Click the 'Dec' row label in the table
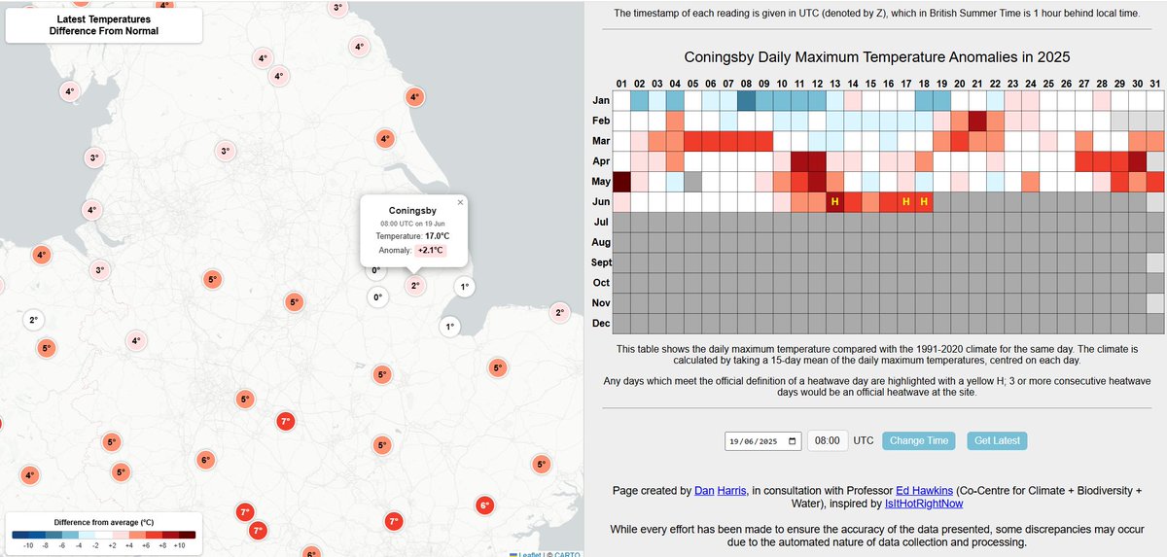1167x557 pixels. point(601,323)
